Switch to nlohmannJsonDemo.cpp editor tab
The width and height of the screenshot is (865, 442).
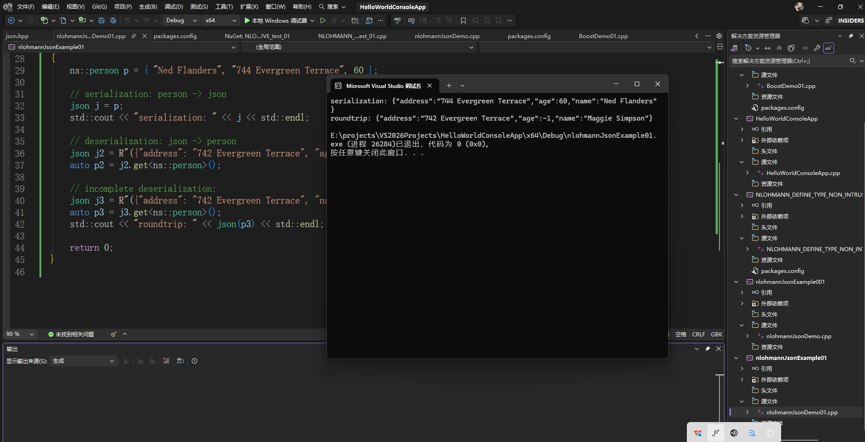coord(447,36)
